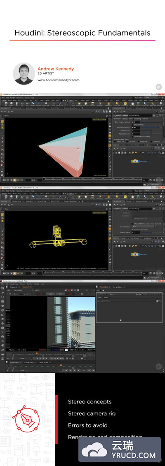
Task: Toggle the Right Sub checkbox under Include in View Menu
Action: pos(139,142)
